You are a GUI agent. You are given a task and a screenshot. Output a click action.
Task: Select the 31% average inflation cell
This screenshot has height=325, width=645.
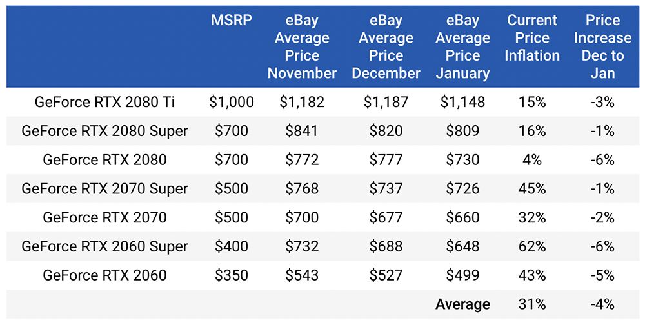click(x=532, y=304)
